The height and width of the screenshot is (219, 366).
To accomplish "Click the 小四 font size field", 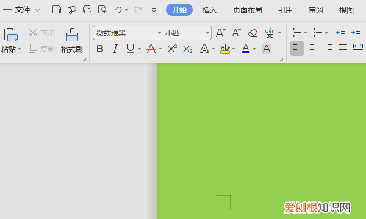I will point(184,33).
